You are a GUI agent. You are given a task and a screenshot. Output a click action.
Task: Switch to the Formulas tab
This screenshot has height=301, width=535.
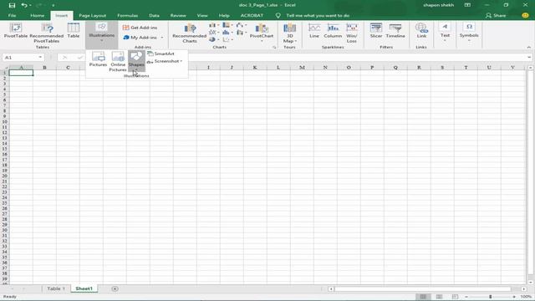(x=127, y=16)
